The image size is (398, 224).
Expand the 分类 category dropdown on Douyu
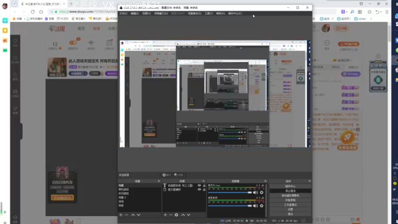[x=112, y=28]
